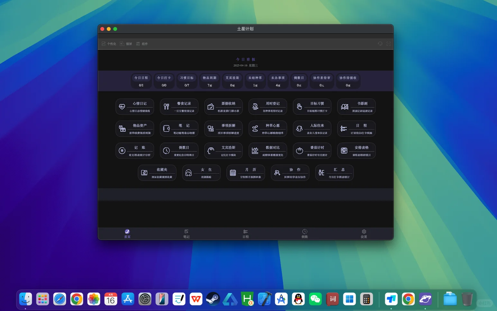Screen dimensions: 497x311
Task: Open 数据对比 chart icon module
Action: (268, 151)
